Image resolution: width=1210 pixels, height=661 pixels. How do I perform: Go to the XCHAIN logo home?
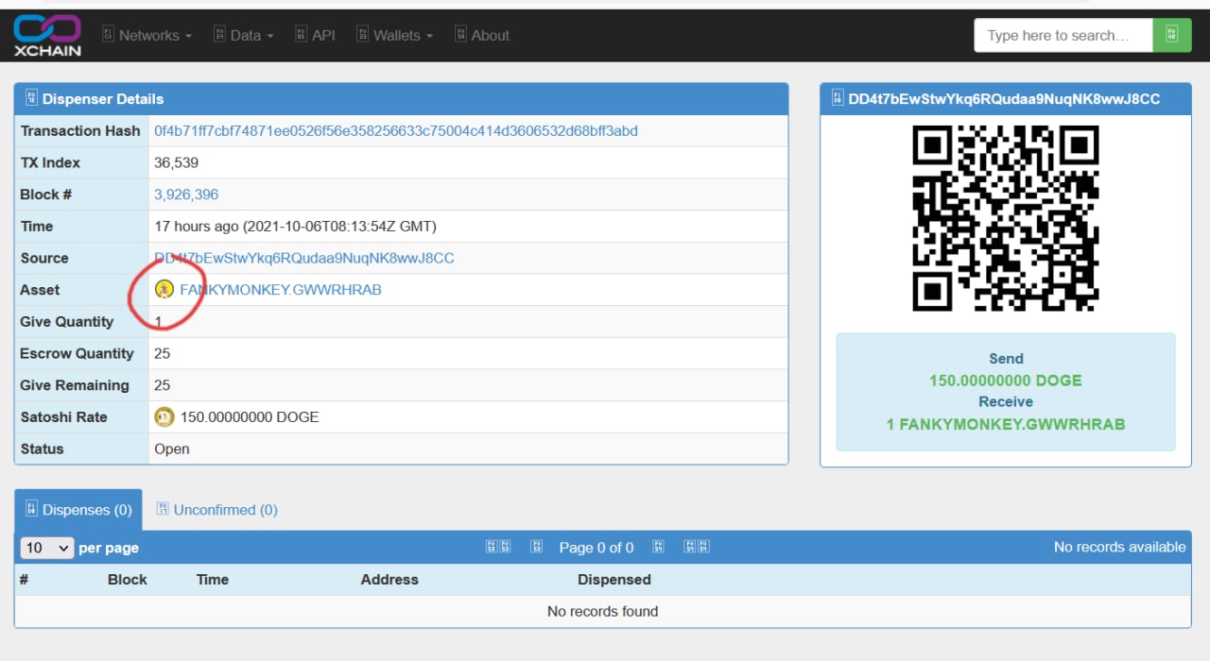(x=47, y=35)
